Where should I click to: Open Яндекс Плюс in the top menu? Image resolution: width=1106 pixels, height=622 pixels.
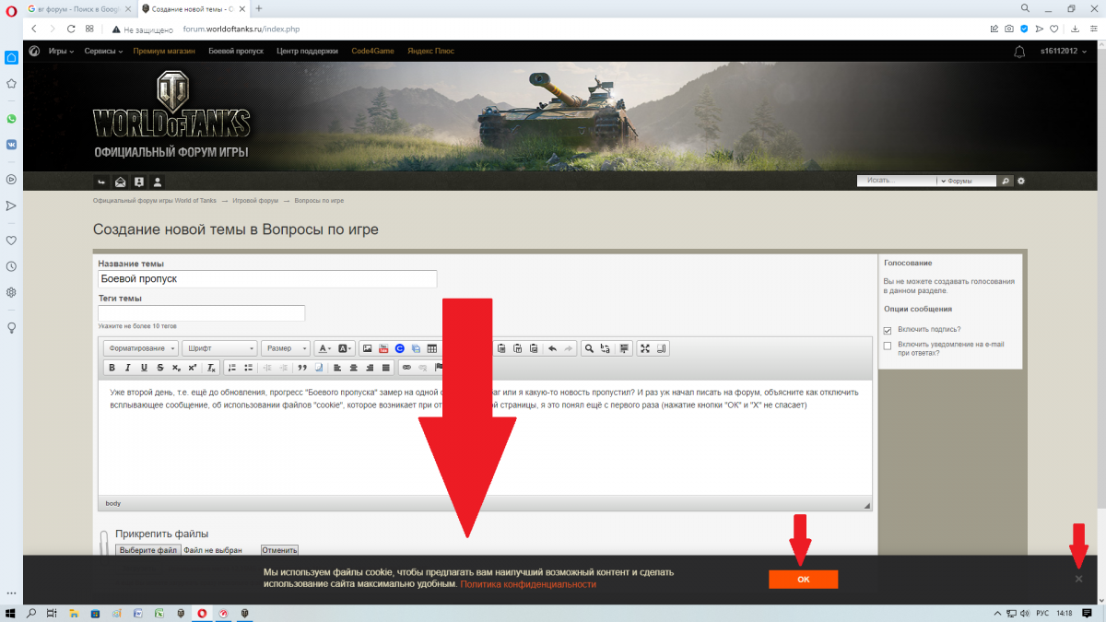click(x=430, y=52)
